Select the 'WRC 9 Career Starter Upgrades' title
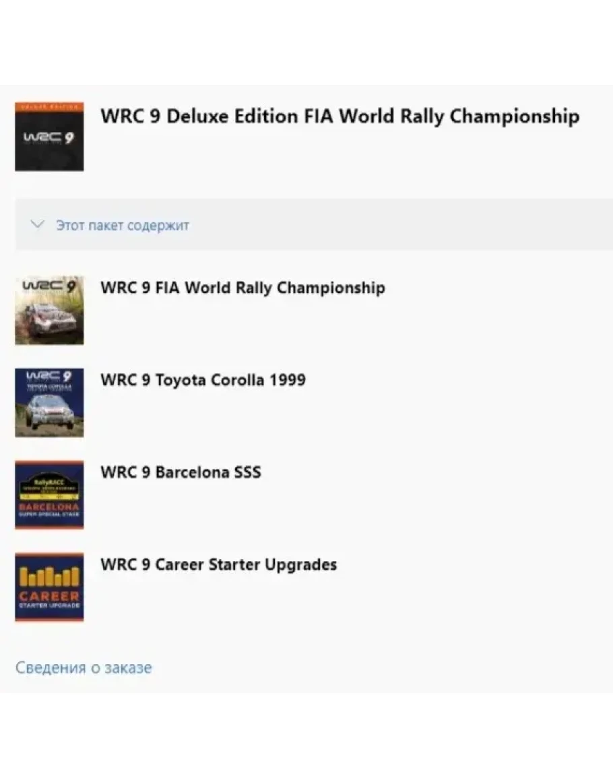This screenshot has width=613, height=778. (218, 564)
